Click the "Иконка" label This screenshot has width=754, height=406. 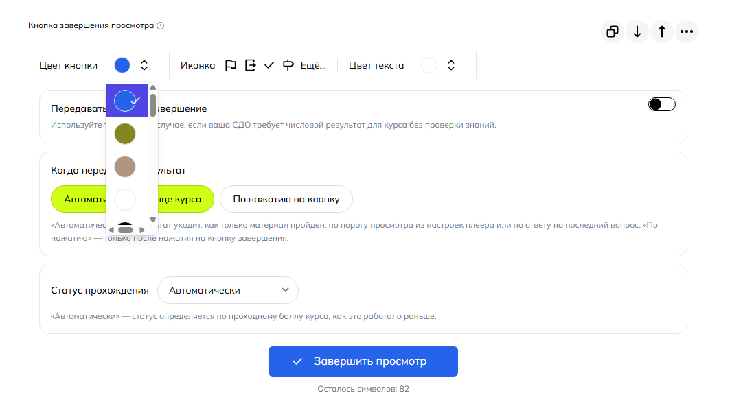[198, 65]
